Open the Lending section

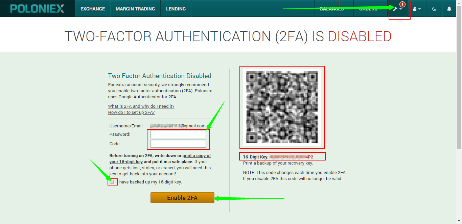point(176,9)
